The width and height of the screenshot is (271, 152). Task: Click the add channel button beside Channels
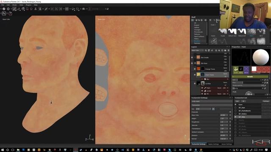click(x=230, y=112)
